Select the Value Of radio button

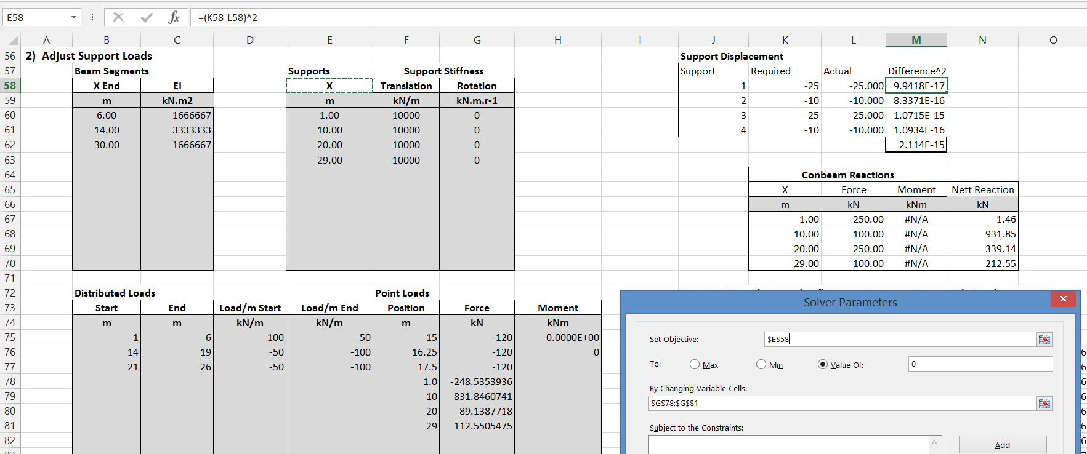click(823, 364)
